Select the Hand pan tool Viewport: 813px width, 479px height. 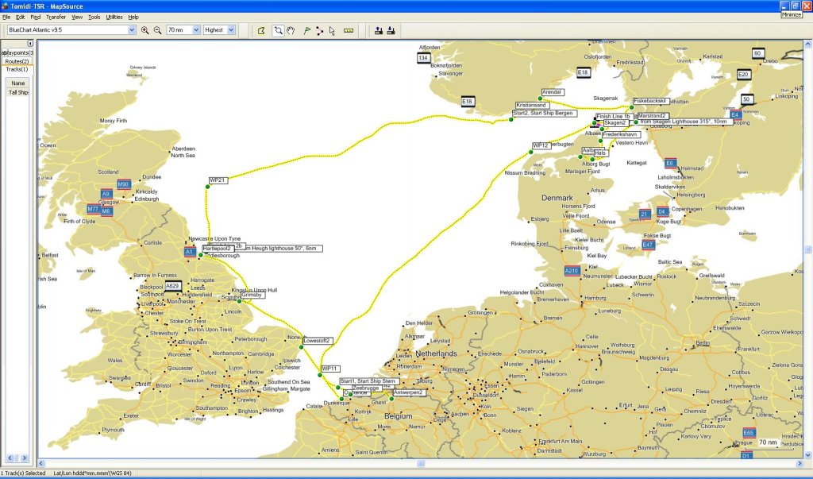(x=291, y=31)
